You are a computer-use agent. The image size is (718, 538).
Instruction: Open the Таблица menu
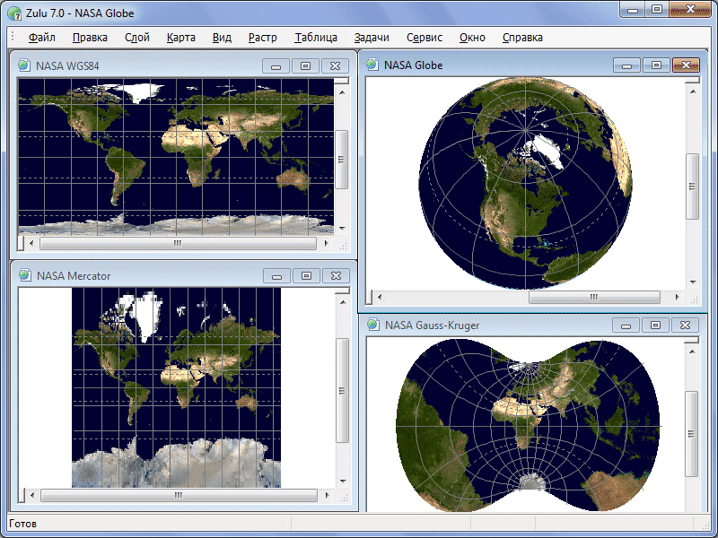tap(315, 38)
